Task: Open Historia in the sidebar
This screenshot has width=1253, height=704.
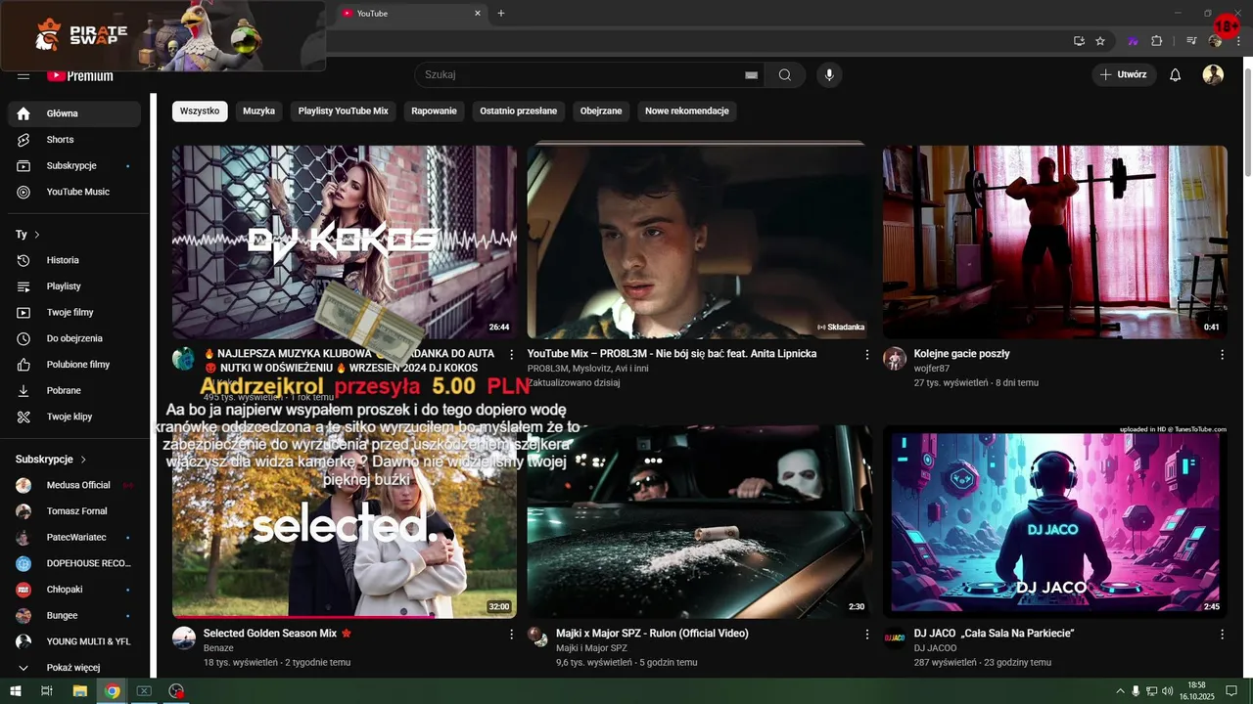Action: pyautogui.click(x=74, y=260)
